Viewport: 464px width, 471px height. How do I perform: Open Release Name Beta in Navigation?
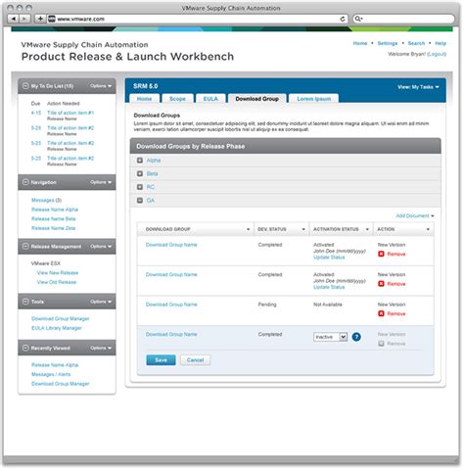pos(54,218)
